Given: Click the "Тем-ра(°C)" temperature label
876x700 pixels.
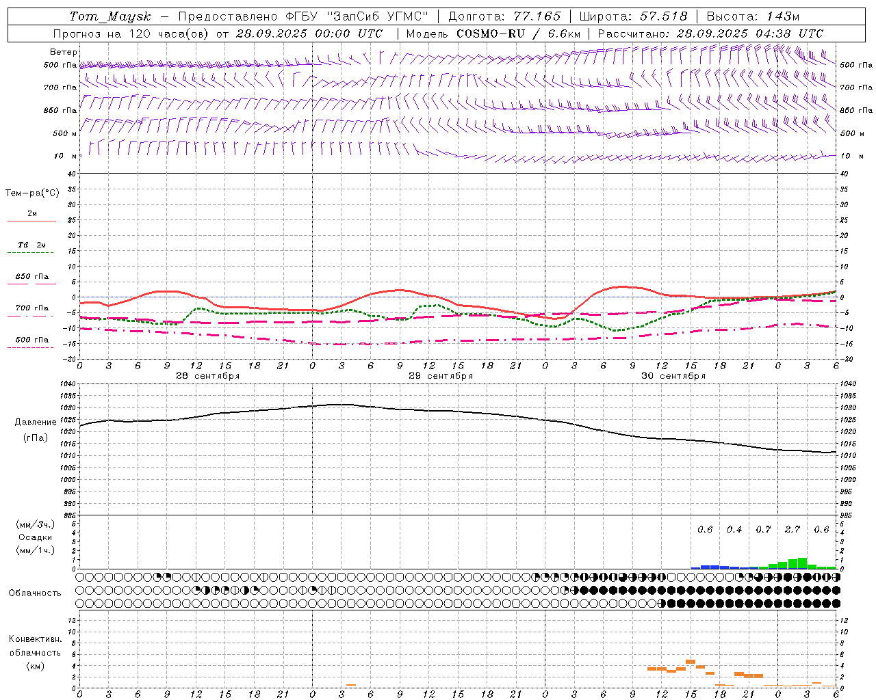Looking at the screenshot, I should 32,193.
